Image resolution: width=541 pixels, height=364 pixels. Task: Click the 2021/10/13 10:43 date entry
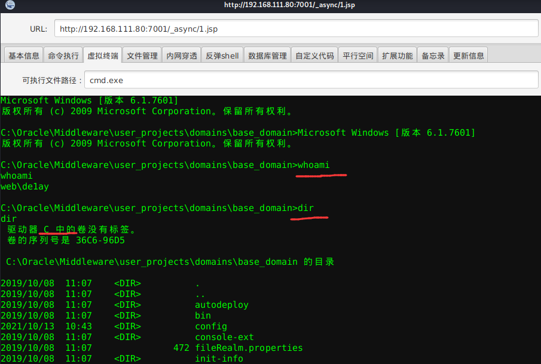click(46, 326)
